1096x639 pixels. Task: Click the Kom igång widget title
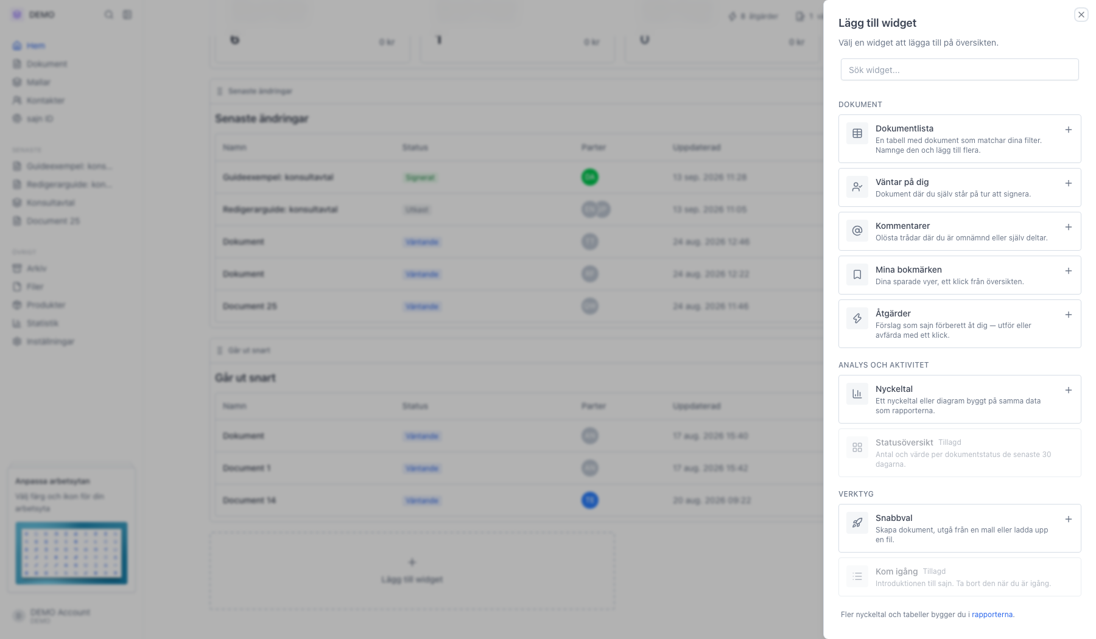pos(896,571)
